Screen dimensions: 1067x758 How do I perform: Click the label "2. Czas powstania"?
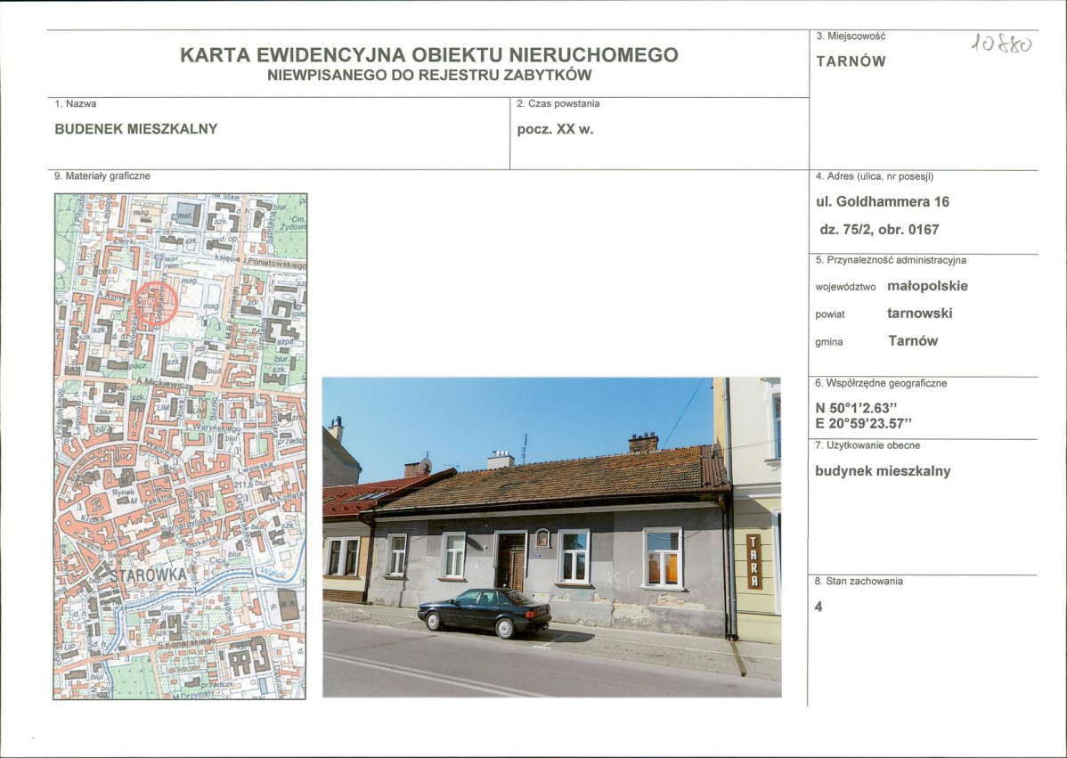pos(558,104)
